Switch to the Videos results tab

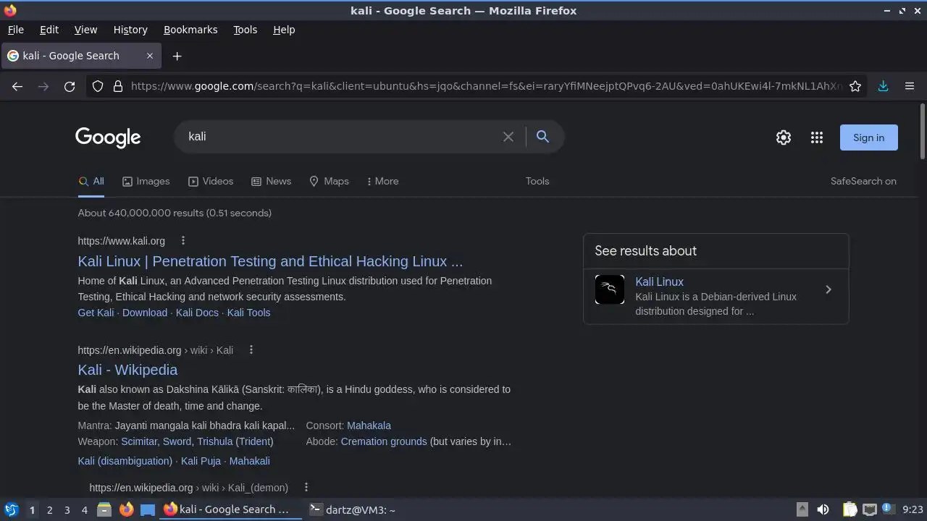coord(211,182)
